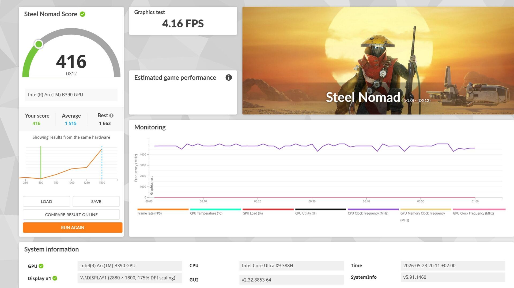Click the info icon next to Best

click(x=111, y=115)
